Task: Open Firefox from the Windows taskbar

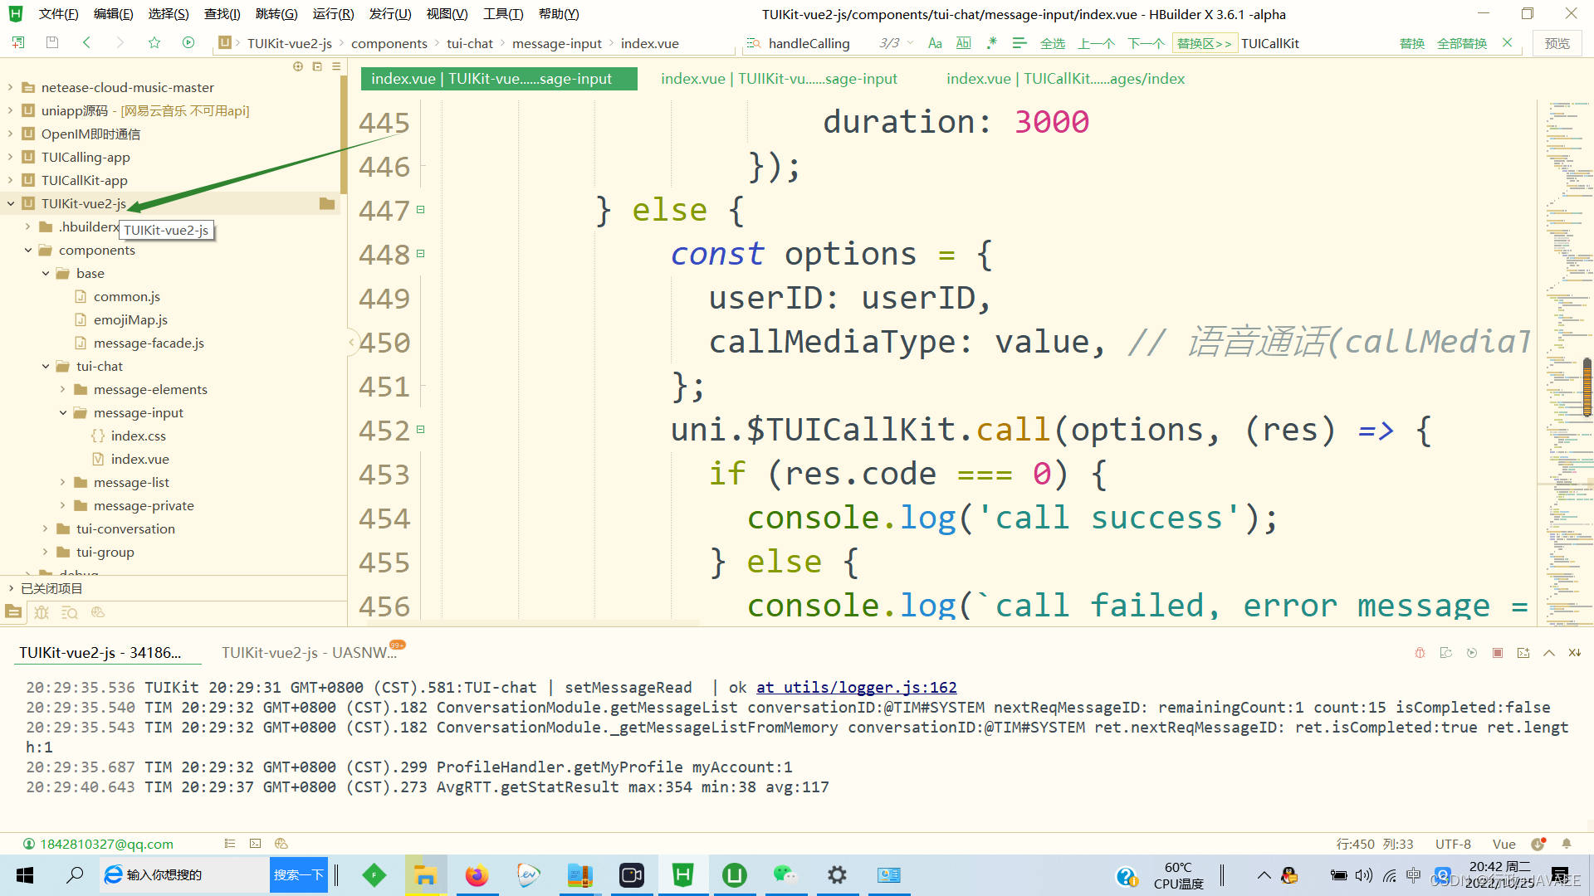Action: pyautogui.click(x=477, y=875)
